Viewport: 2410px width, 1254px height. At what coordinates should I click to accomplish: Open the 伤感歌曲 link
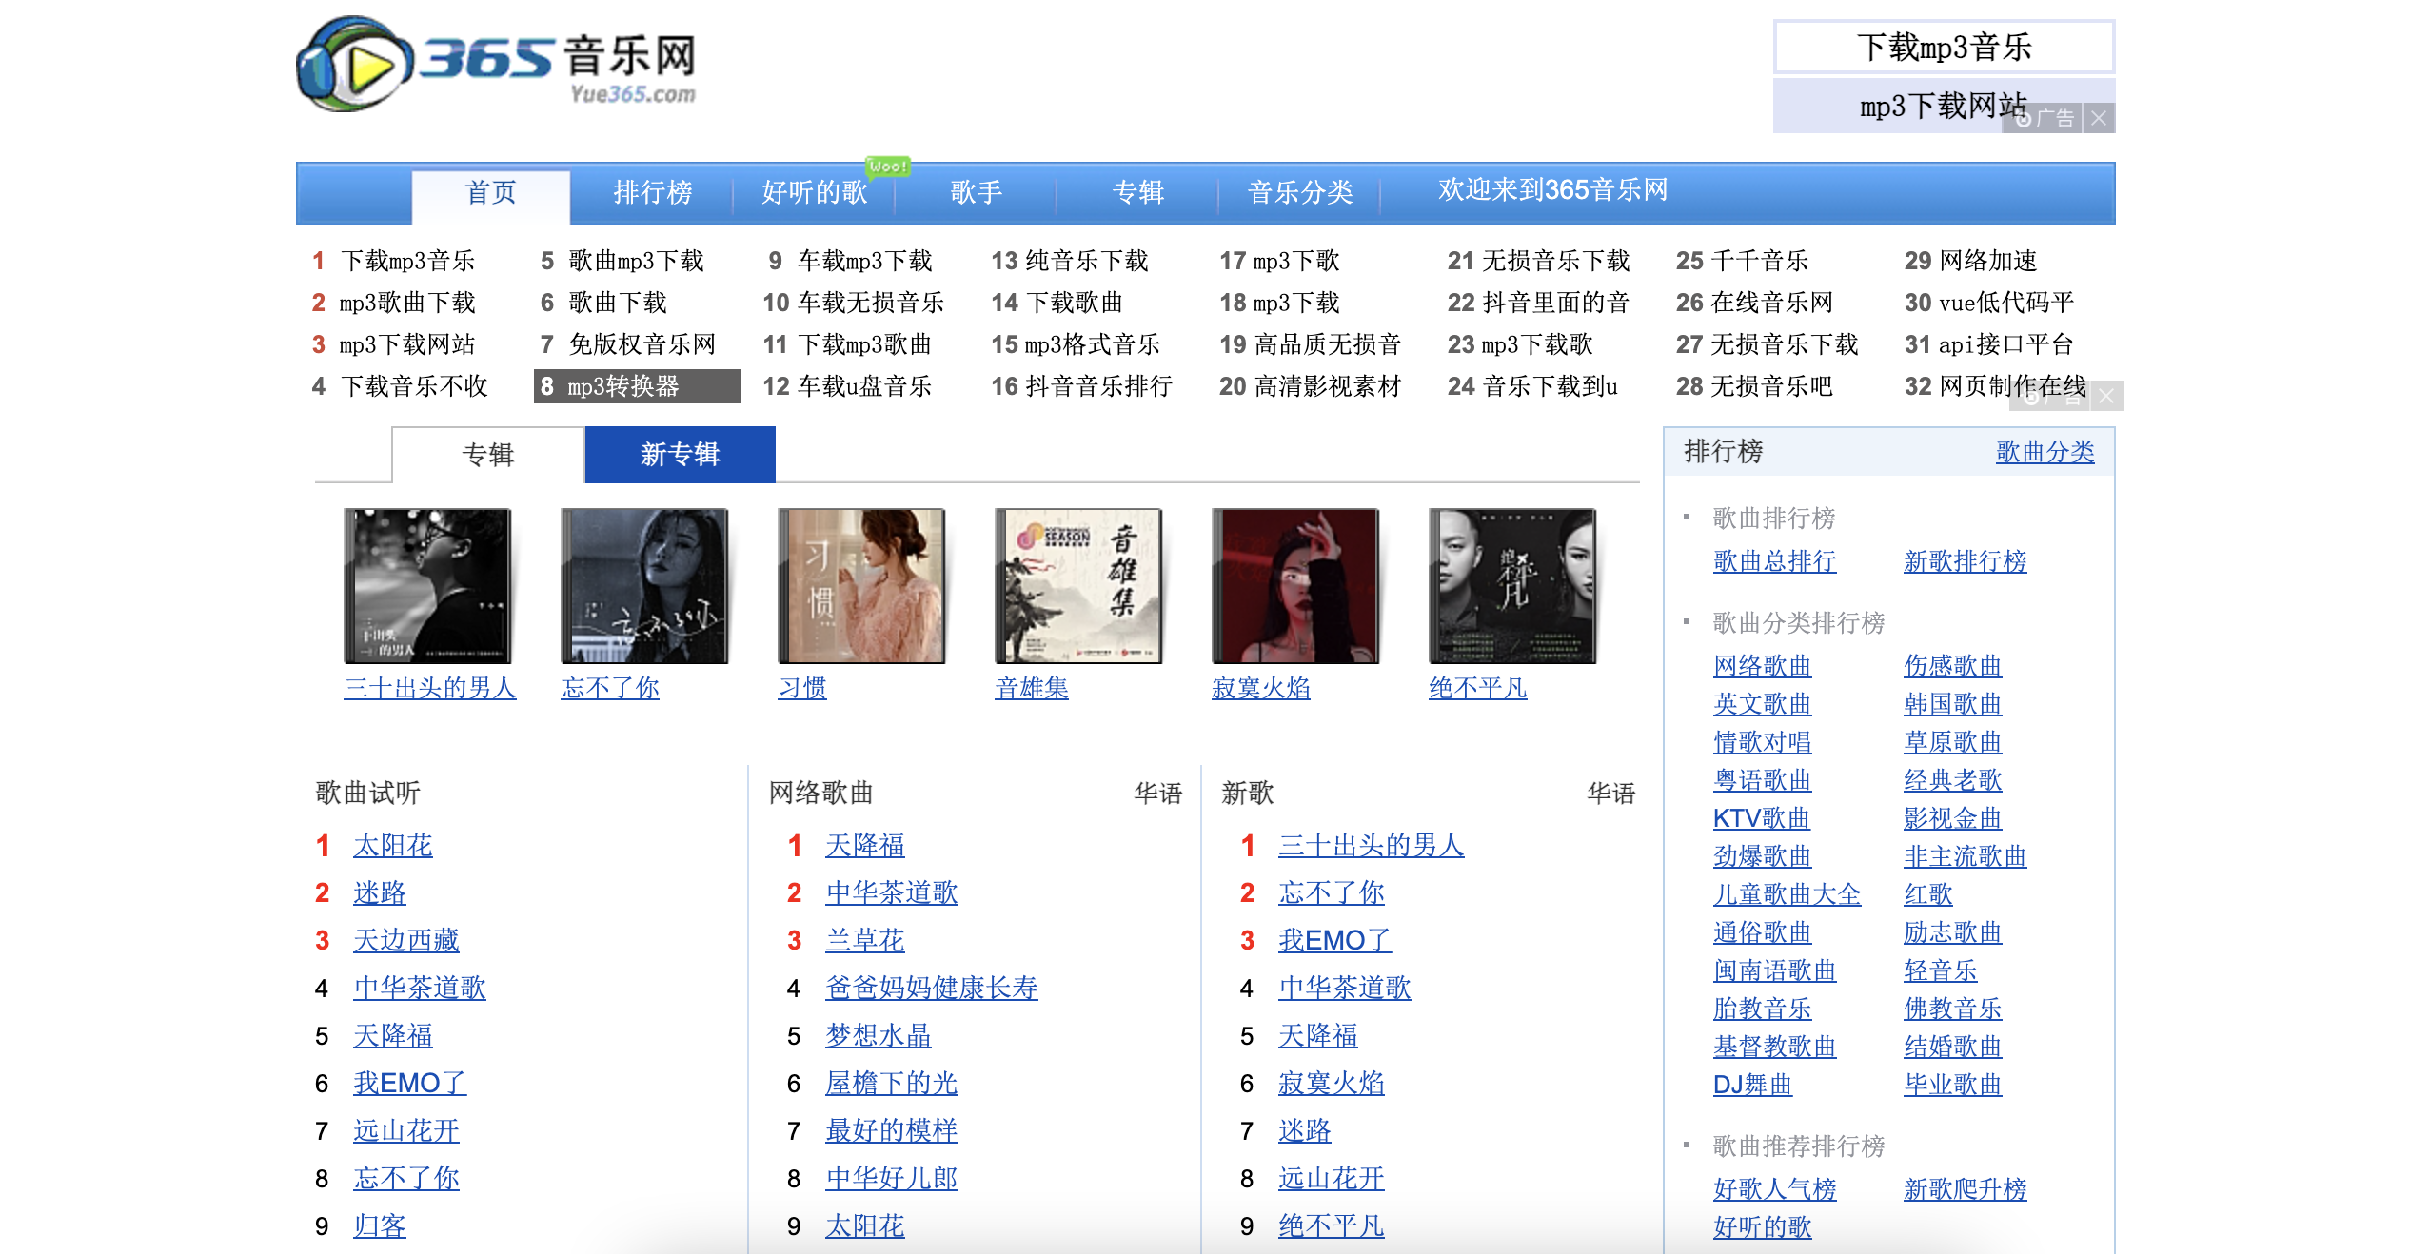click(x=1953, y=666)
